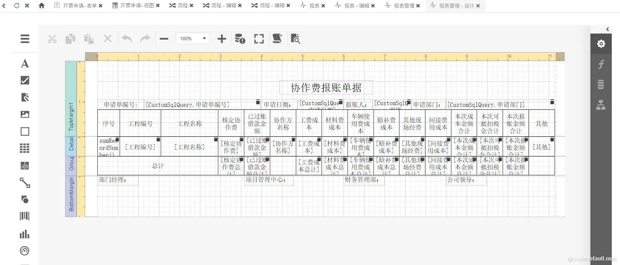Select the Barcode control tool
This screenshot has height=265, width=620.
(25, 216)
